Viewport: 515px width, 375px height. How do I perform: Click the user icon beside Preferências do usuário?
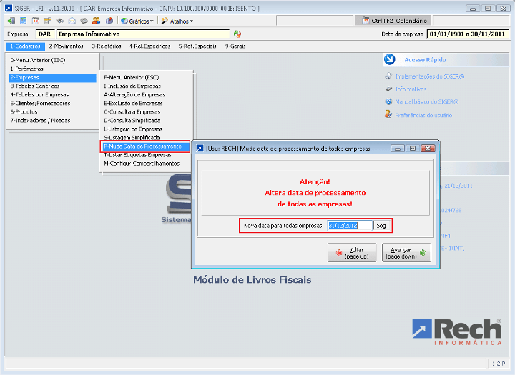[388, 114]
